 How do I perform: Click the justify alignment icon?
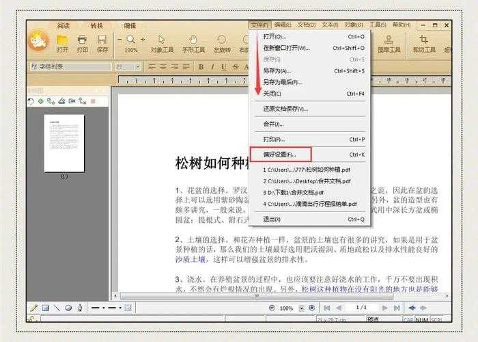[x=186, y=66]
